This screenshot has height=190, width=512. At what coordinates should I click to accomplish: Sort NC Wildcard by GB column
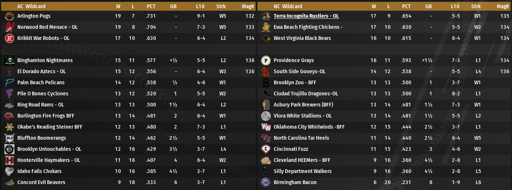coord(428,6)
